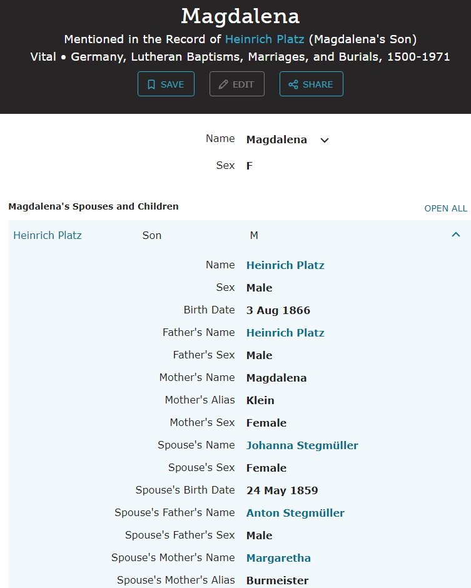
Task: Open Father's Name Heinrich Platz link
Action: click(285, 333)
